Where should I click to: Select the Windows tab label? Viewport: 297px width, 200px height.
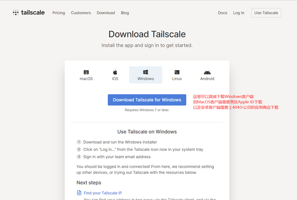tap(146, 79)
